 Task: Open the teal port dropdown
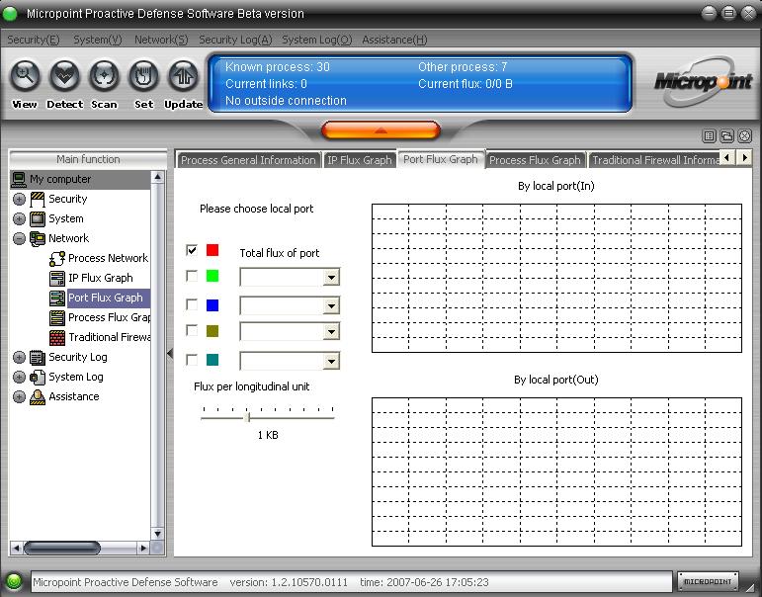(331, 361)
